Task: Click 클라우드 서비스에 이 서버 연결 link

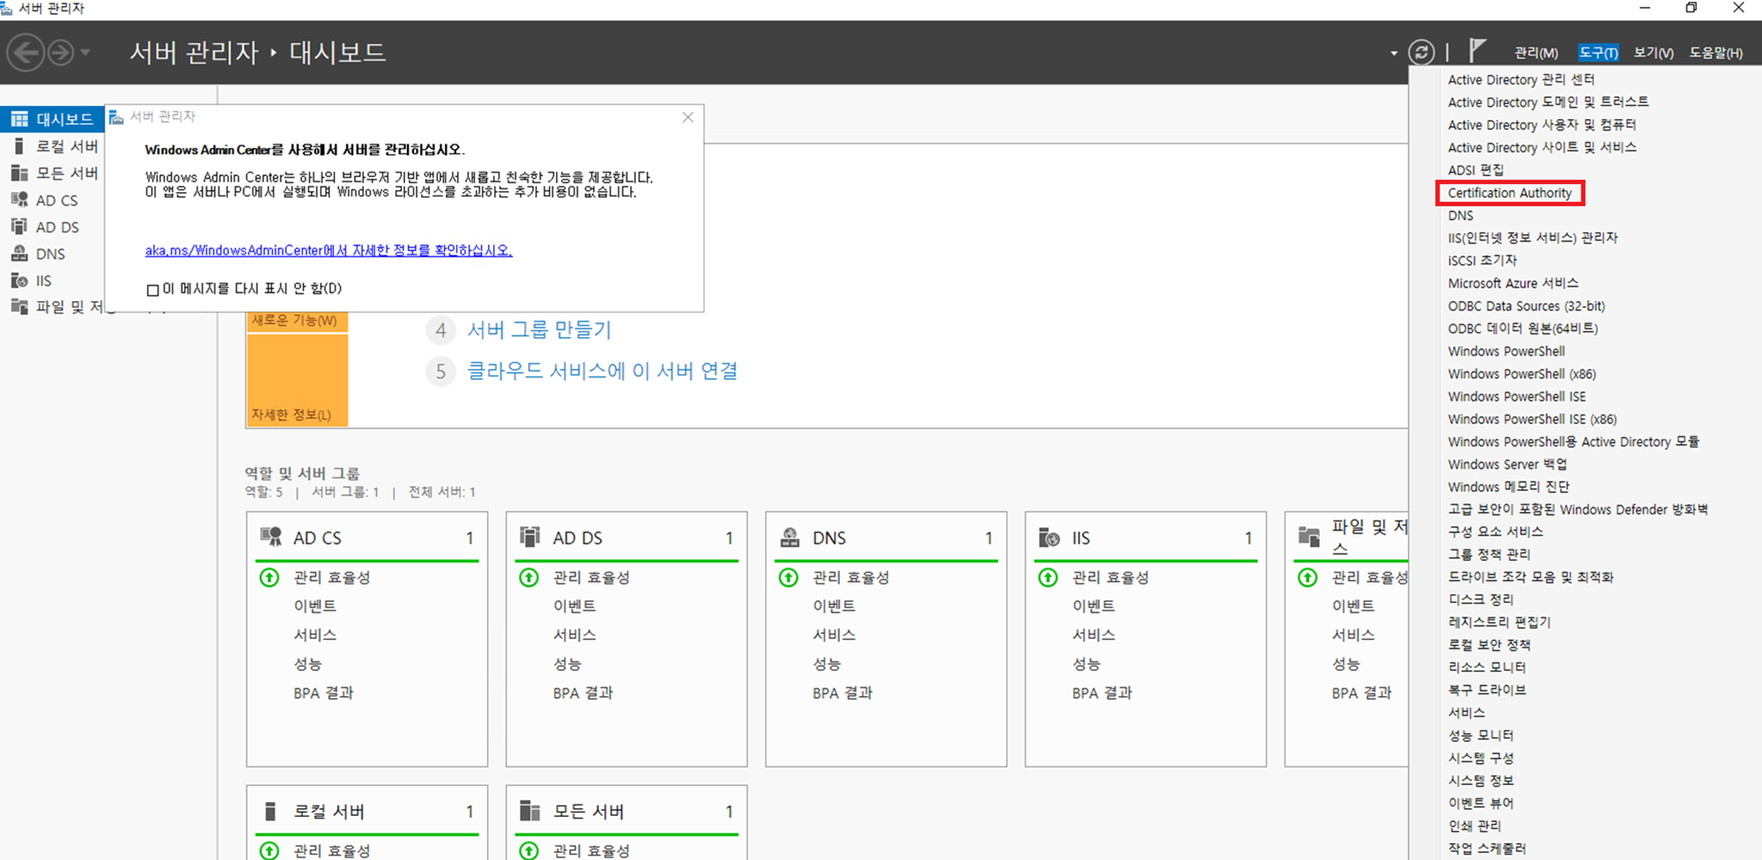Action: pos(603,371)
